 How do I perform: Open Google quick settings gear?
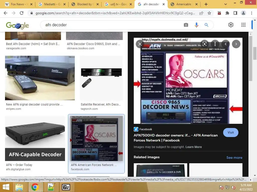pyautogui.click(x=231, y=25)
